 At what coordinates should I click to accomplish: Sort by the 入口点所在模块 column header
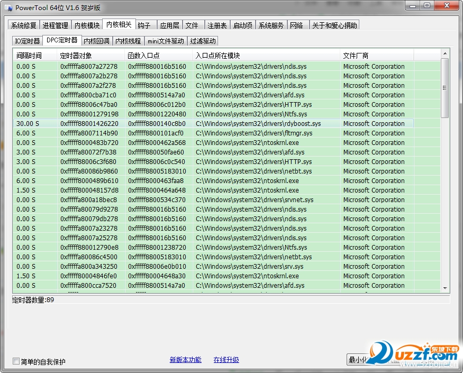point(266,56)
